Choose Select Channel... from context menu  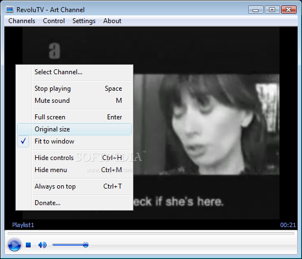[74, 72]
